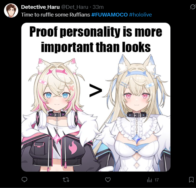Open the 33m timestamp permalink
The width and height of the screenshot is (196, 188).
pos(98,7)
